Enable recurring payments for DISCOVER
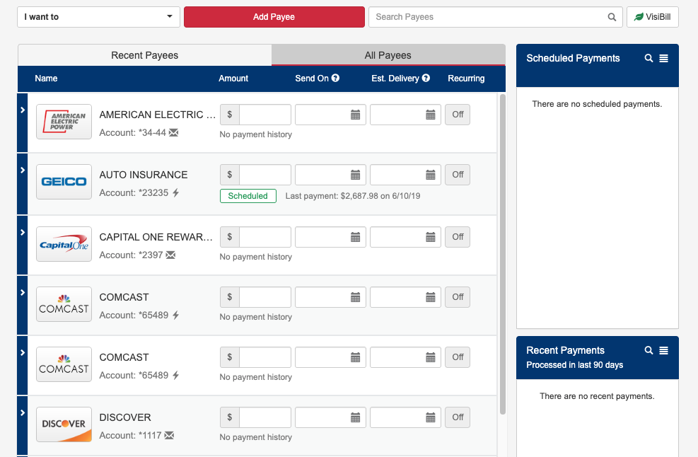 click(x=457, y=417)
